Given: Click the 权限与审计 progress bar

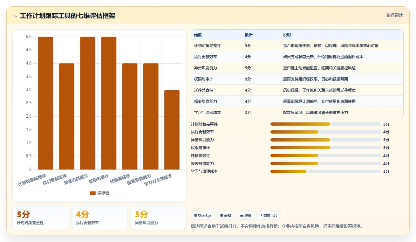Looking at the screenshot, I should tap(325, 148).
